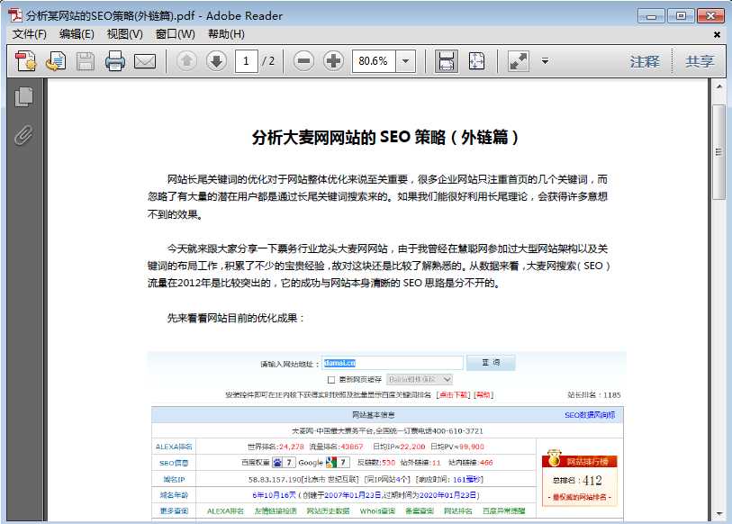The width and height of the screenshot is (732, 524).
Task: Click the Open file icon in toolbar
Action: [56, 61]
